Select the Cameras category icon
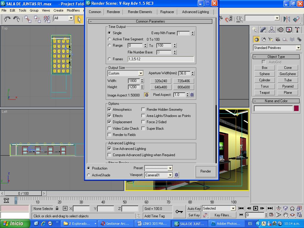 tap(278, 39)
